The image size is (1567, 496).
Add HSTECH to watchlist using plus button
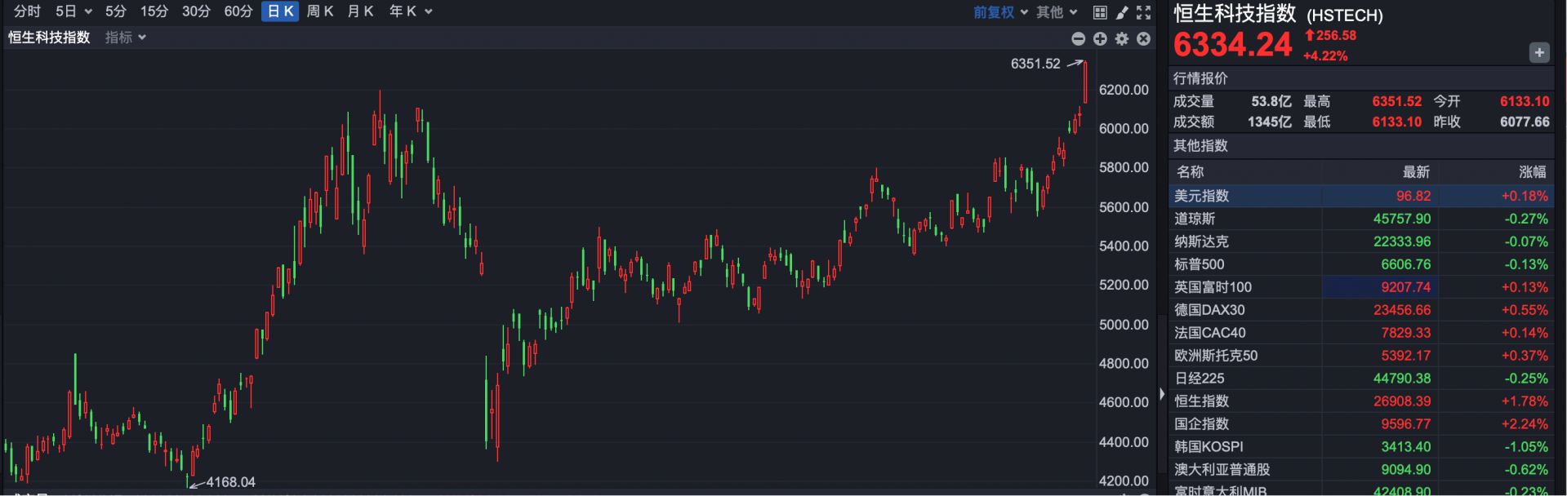(1538, 52)
